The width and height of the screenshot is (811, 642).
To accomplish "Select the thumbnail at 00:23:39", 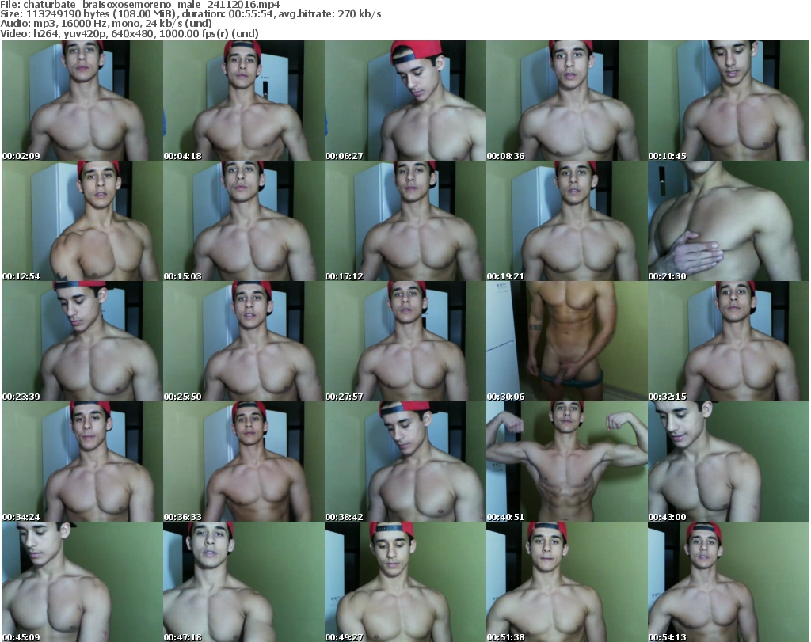I will [82, 342].
